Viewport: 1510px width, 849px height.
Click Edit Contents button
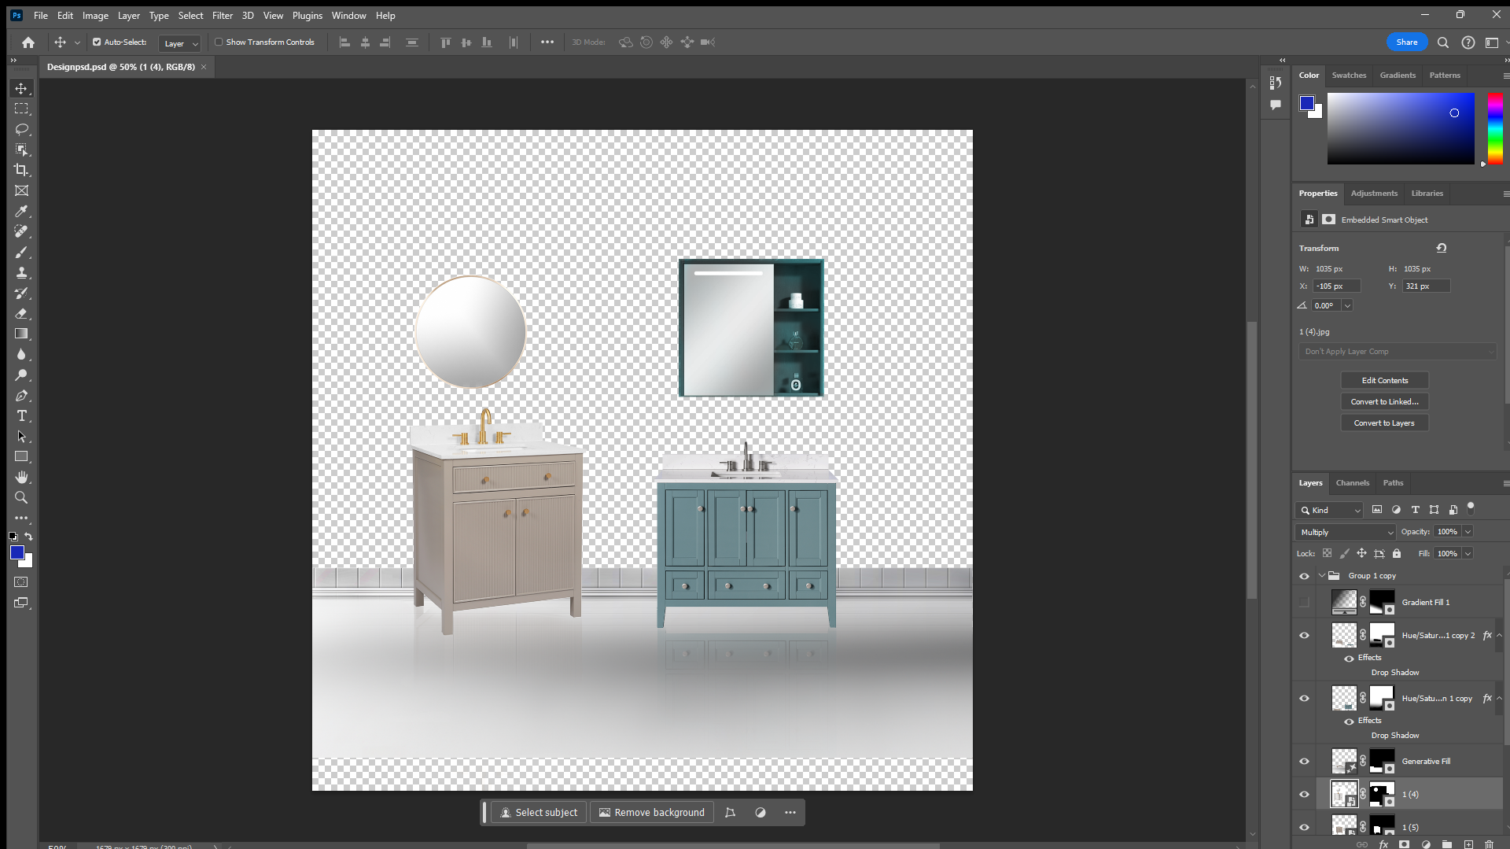[1385, 381]
